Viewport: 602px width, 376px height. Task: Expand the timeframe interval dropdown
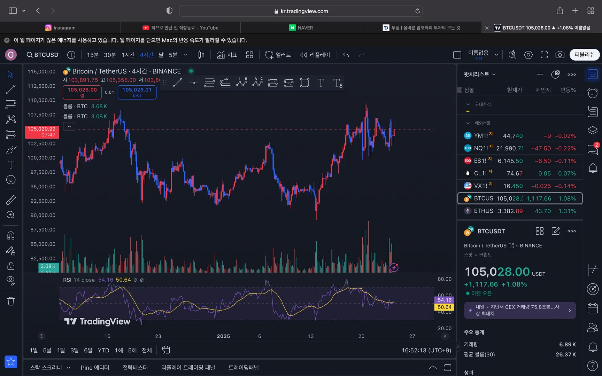[x=185, y=55]
